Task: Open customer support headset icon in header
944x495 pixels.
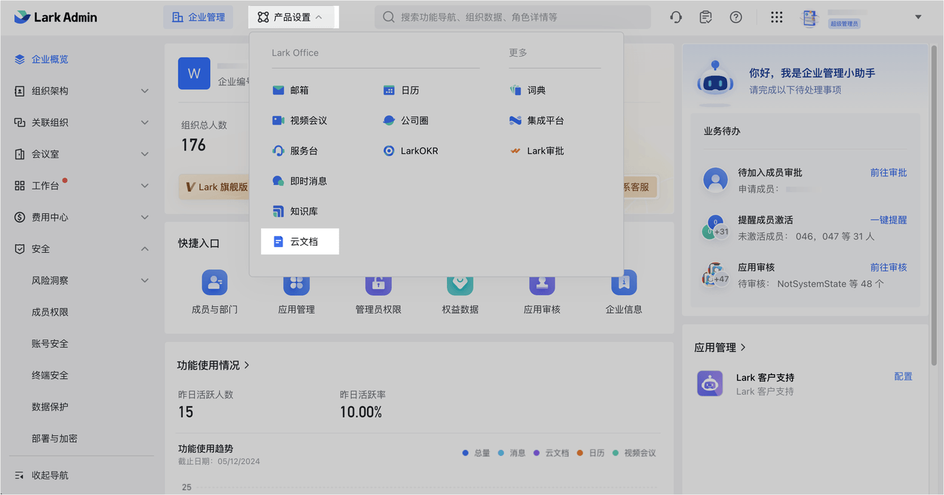Action: (676, 17)
